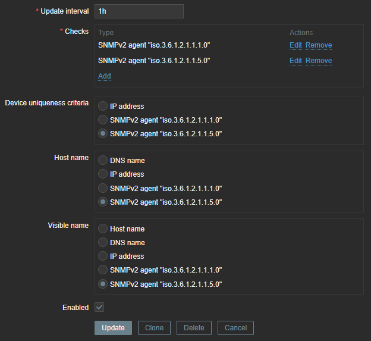Edit the iso.3.6.1.2.1.1.5.0 check

[295, 61]
